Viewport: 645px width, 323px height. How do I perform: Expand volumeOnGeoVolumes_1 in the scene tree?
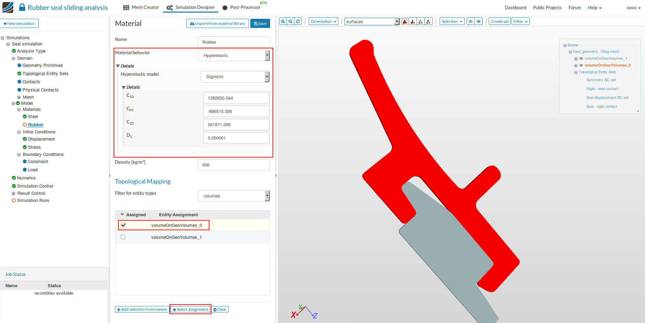point(576,59)
